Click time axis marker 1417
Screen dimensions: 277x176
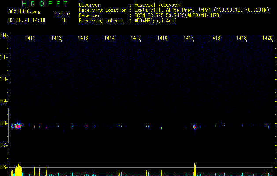pos(188,38)
